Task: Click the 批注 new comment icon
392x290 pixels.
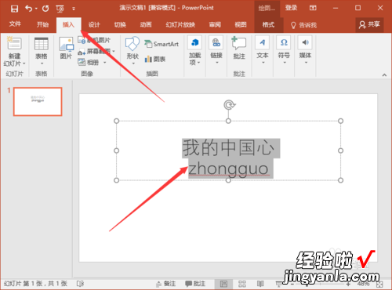Action: [239, 43]
